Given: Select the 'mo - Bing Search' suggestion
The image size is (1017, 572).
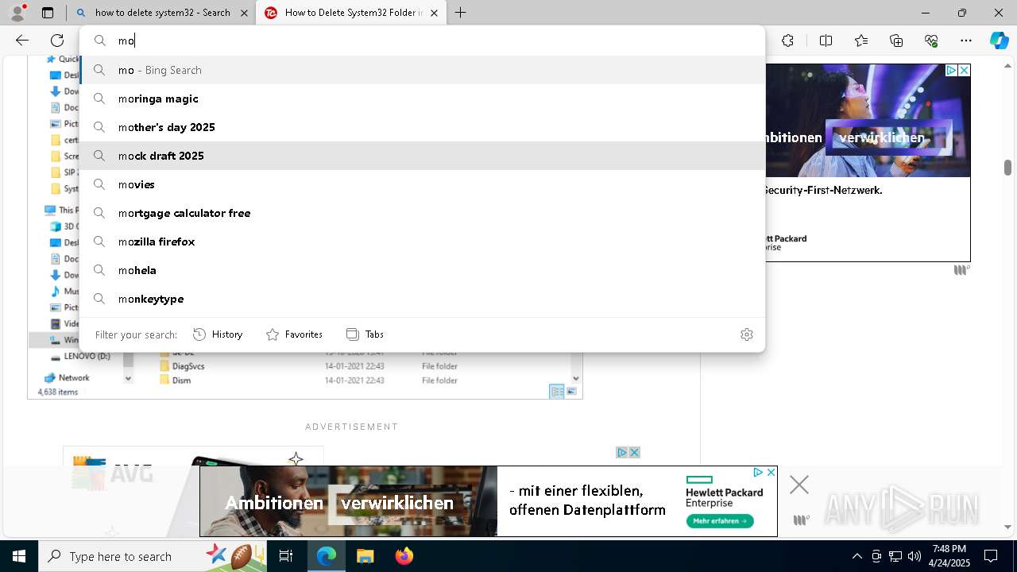Looking at the screenshot, I should click(422, 70).
